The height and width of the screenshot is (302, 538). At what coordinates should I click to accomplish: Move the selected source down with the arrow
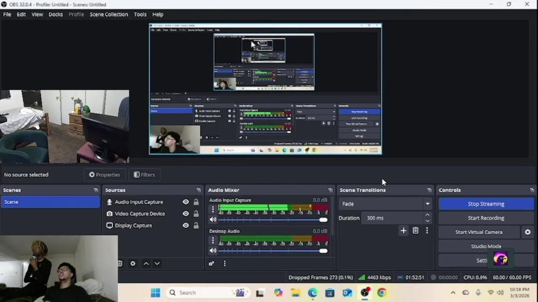point(157,263)
